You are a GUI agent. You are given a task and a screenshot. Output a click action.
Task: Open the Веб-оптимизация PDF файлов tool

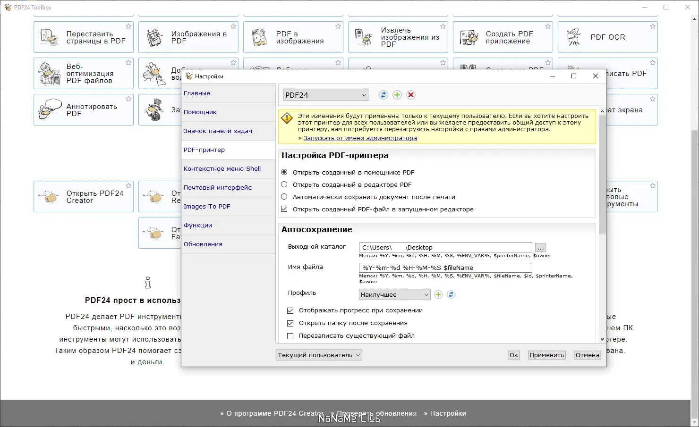pyautogui.click(x=84, y=74)
